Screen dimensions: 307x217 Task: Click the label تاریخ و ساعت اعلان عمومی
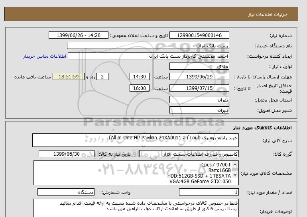[x=139, y=35]
